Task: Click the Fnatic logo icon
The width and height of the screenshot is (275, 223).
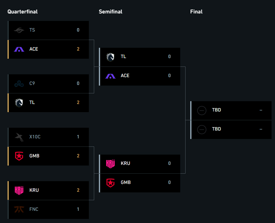Action: tap(19, 209)
